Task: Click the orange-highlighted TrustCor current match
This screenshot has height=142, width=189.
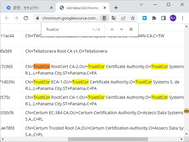Action: click(x=42, y=67)
